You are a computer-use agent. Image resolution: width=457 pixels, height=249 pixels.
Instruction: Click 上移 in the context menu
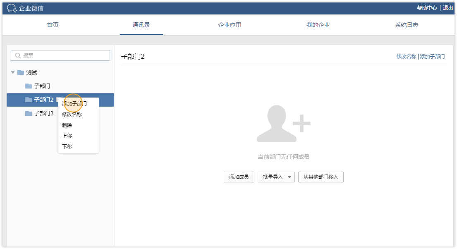[x=67, y=136]
